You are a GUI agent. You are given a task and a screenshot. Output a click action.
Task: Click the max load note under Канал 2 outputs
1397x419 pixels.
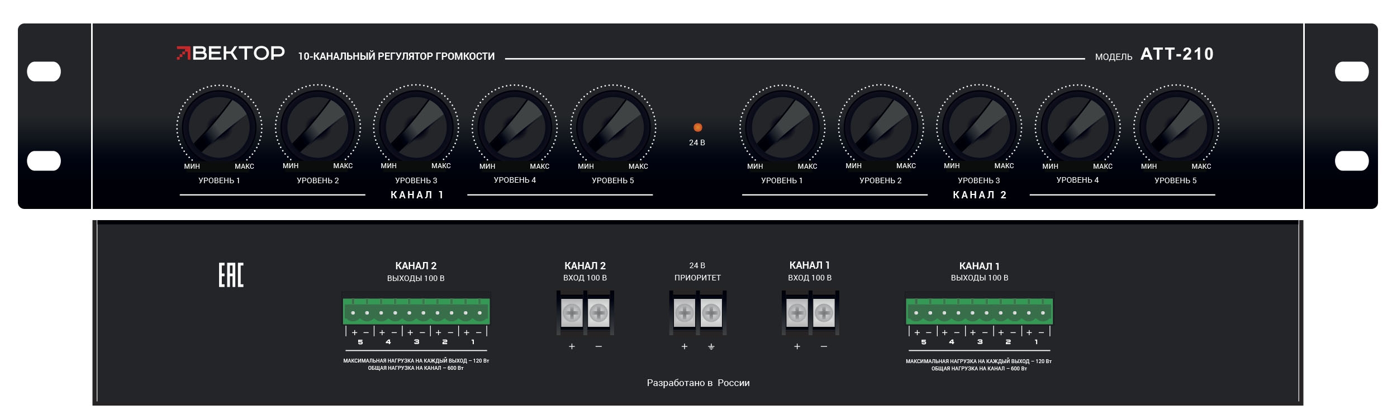(416, 364)
